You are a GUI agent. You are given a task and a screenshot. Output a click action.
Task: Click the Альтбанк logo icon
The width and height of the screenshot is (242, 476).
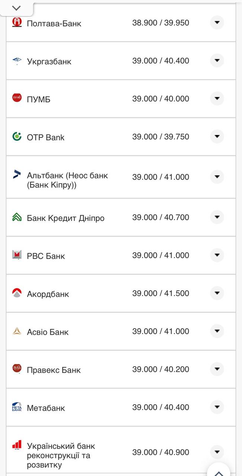coord(17,174)
